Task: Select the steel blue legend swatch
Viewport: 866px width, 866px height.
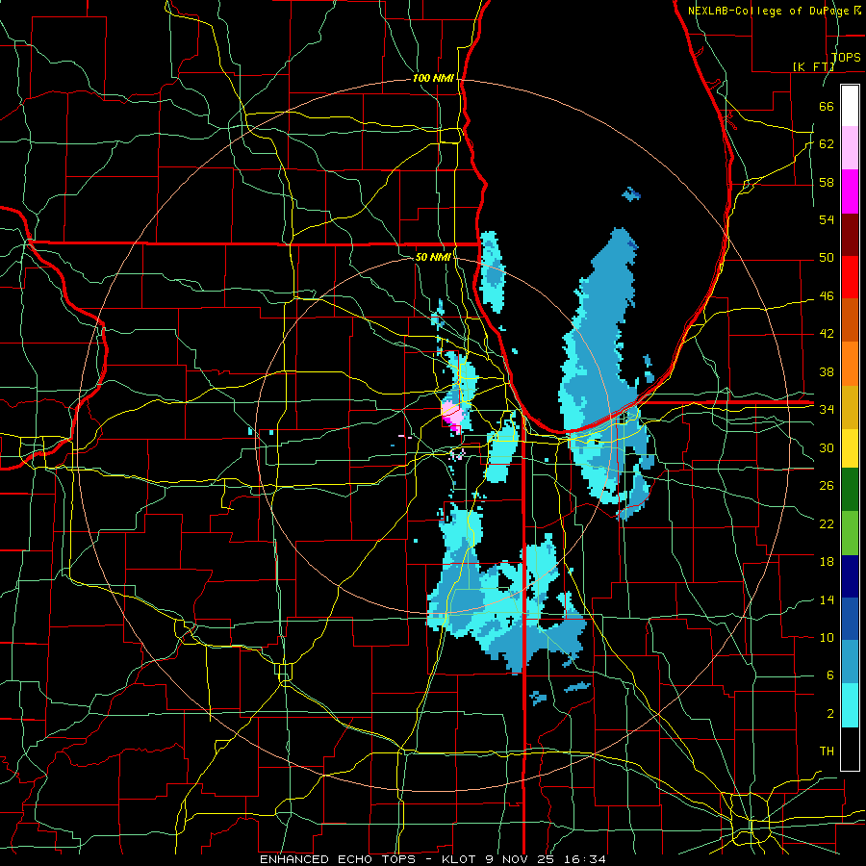Action: click(x=850, y=662)
